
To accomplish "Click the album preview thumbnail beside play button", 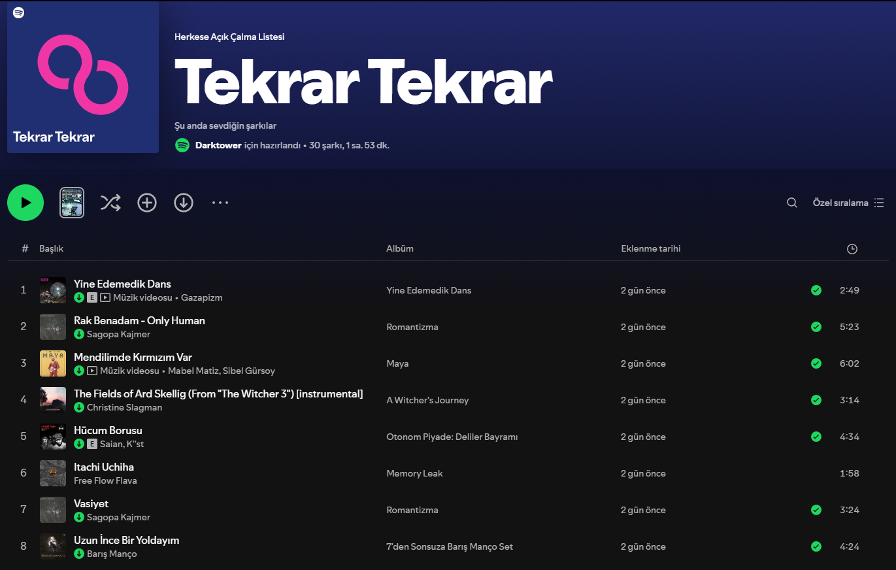I will [x=72, y=203].
